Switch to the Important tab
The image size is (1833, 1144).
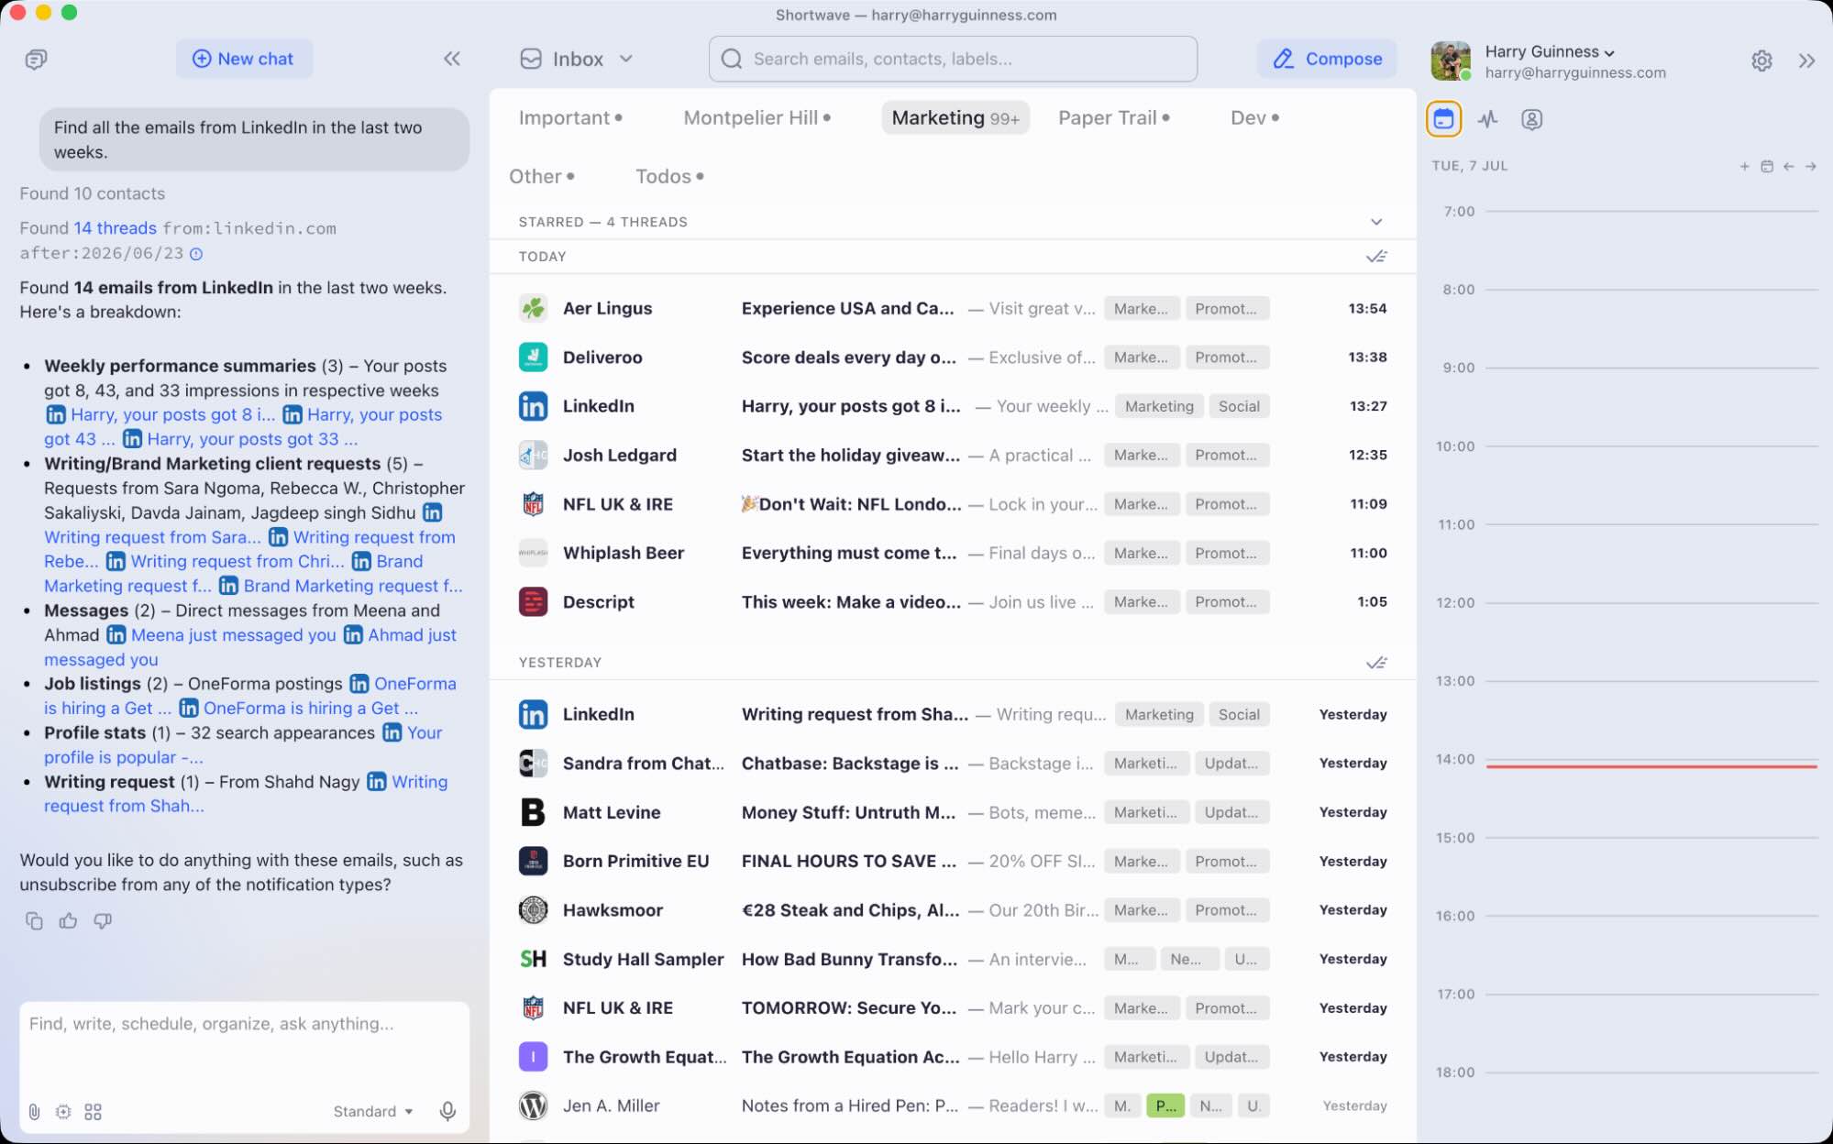(570, 117)
